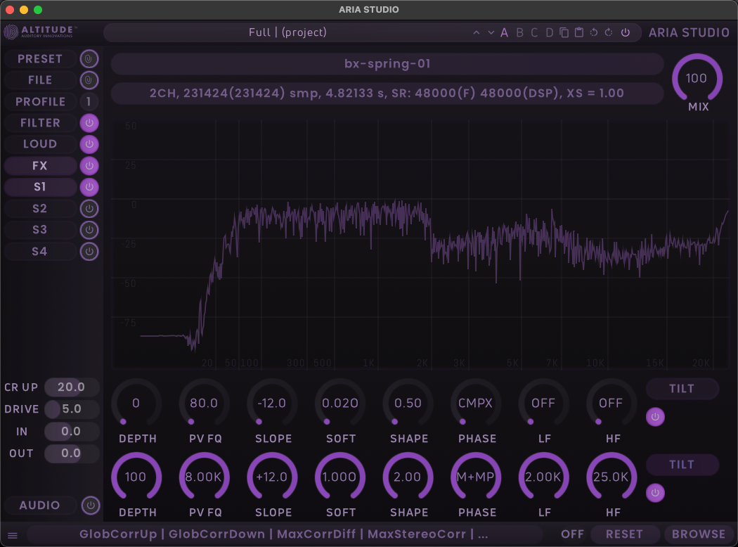738x547 pixels.
Task: Toggle the AUDIO power button
Action: click(x=89, y=506)
